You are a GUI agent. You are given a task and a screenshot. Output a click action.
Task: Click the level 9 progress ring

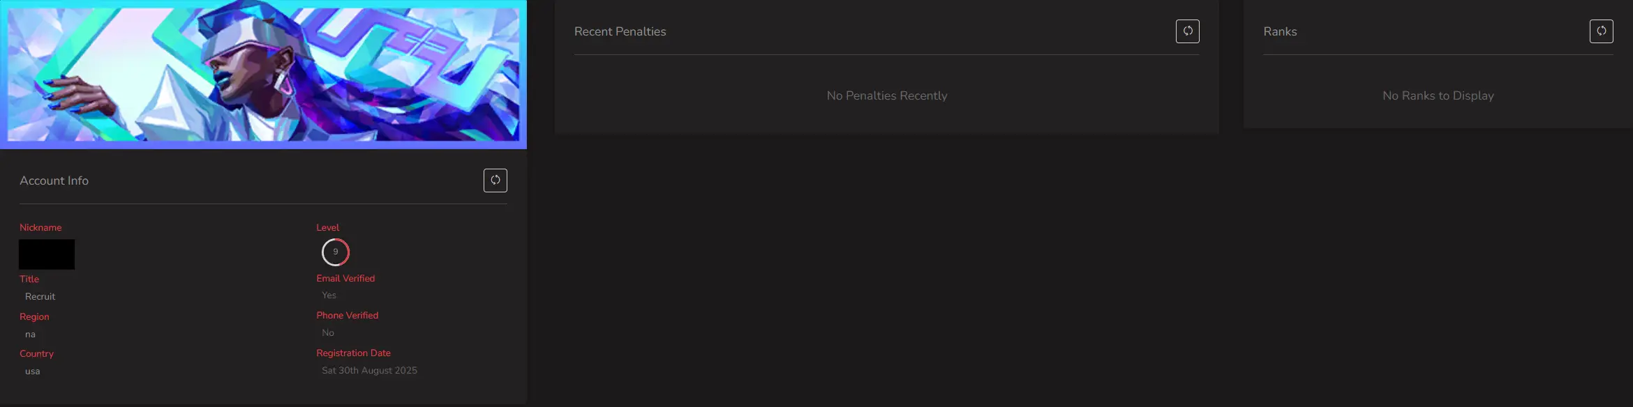click(335, 252)
